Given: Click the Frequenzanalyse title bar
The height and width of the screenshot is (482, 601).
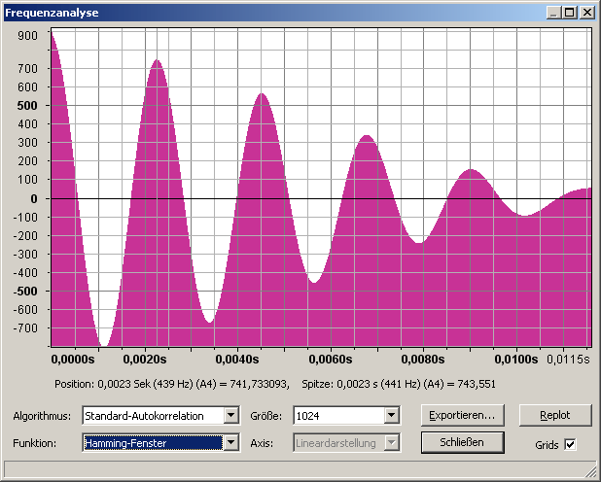Looking at the screenshot, I should click(272, 13).
